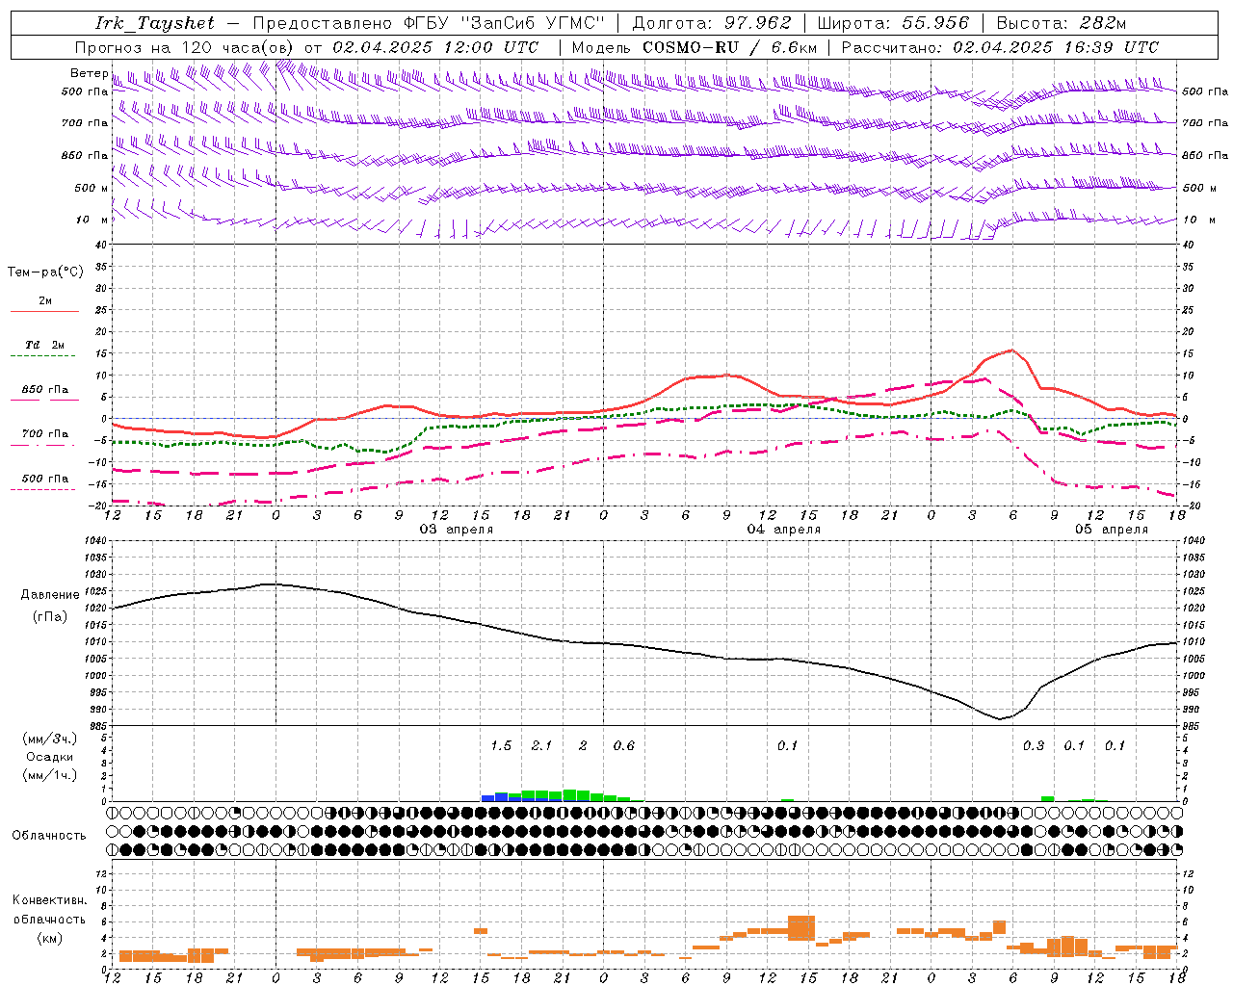
Task: Click the Широта: 55.956 value
Action: coord(893,23)
